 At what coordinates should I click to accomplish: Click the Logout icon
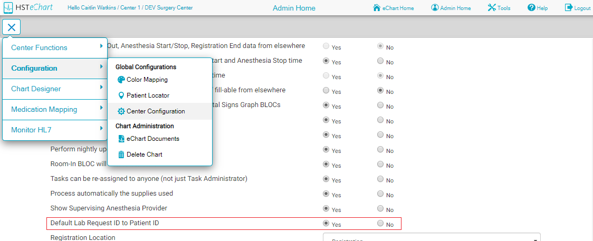coord(569,8)
